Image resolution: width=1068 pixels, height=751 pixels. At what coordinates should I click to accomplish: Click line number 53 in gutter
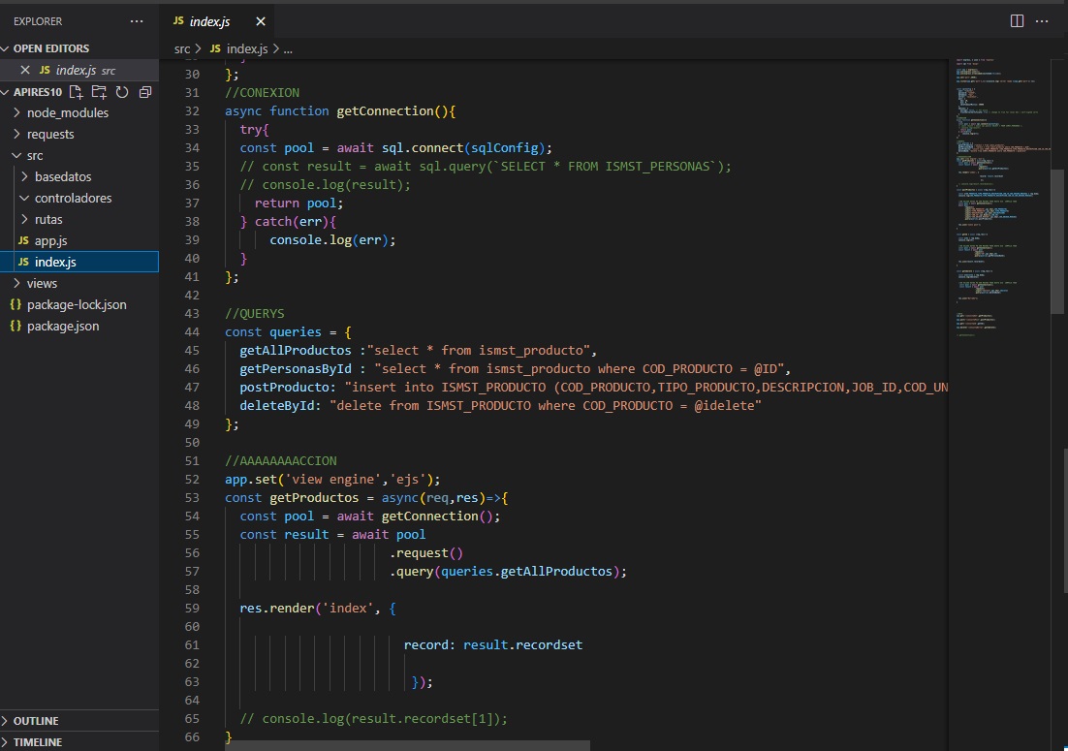coord(191,498)
